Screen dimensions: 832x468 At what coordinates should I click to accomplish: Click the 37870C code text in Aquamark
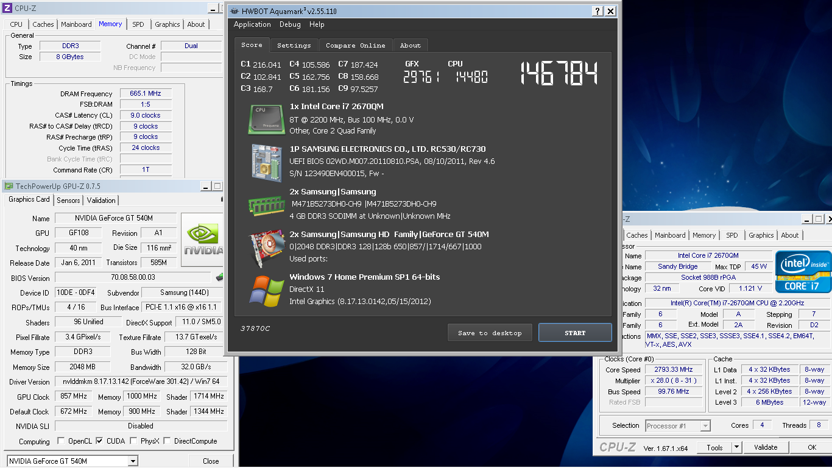pyautogui.click(x=255, y=328)
